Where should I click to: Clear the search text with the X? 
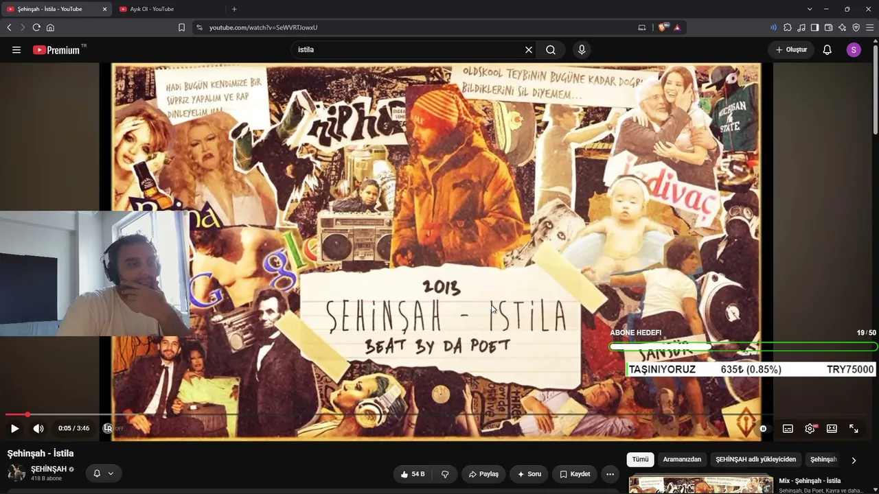529,49
